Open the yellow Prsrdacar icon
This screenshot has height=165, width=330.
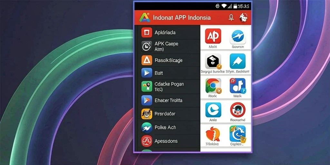pyautogui.click(x=147, y=114)
